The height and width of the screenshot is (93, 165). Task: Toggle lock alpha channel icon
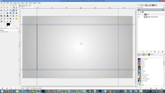pos(143,12)
